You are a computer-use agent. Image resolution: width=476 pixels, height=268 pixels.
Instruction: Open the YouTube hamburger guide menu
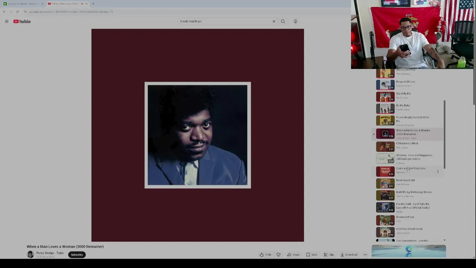7,22
